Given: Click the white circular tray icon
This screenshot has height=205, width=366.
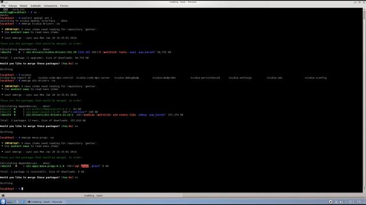Looking at the screenshot, I should point(331,202).
